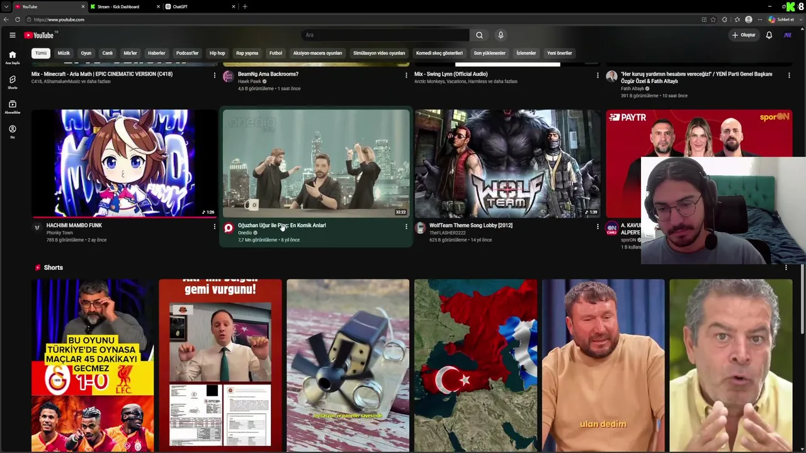Viewport: 806px width, 453px height.
Task: Open the split screen icon in address bar
Action: (703, 20)
